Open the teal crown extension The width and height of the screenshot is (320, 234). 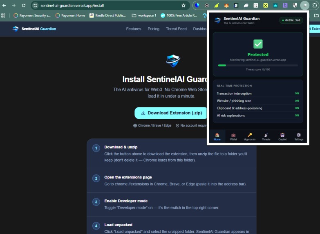[275, 5]
